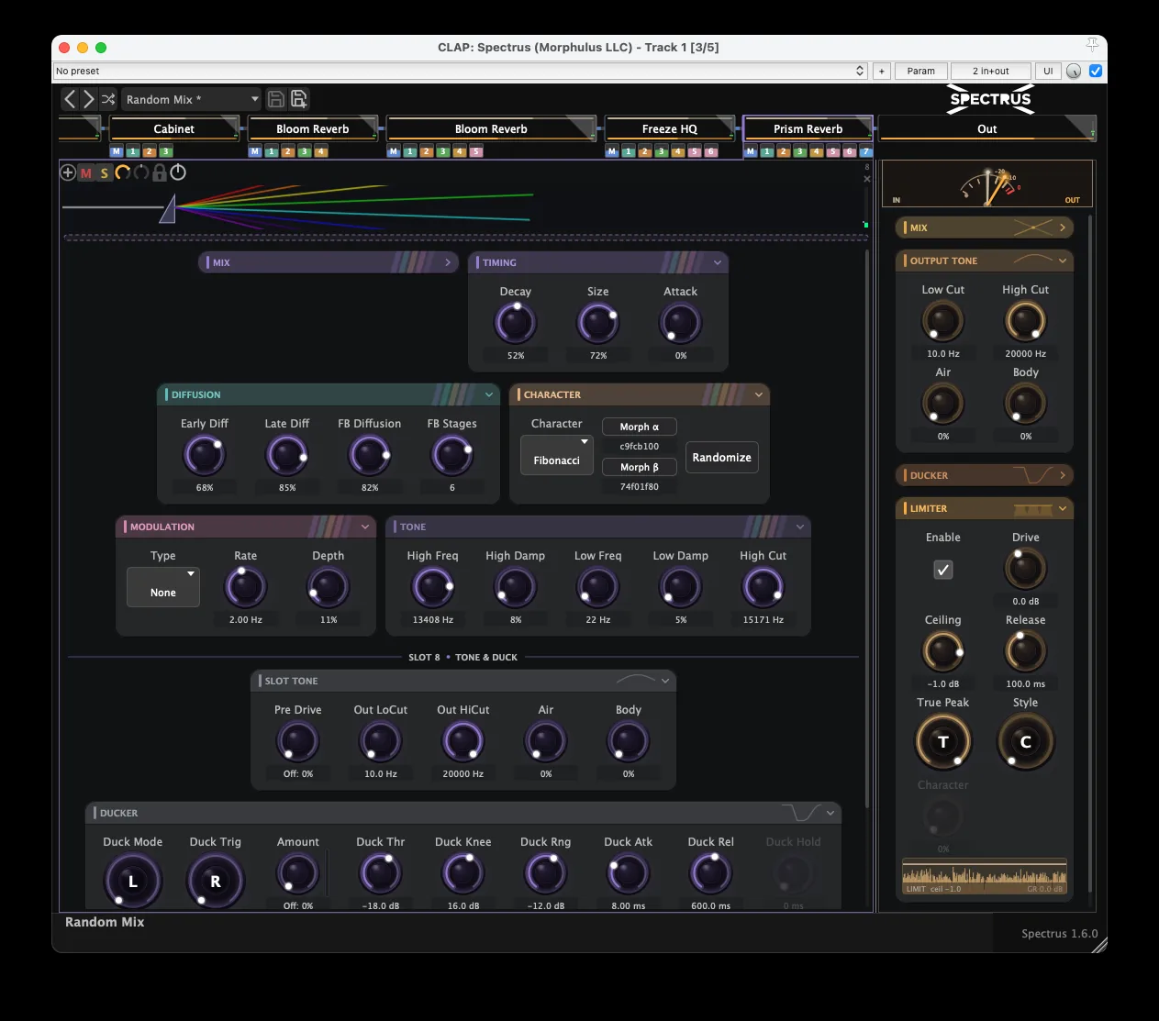
Task: Click the limiter Style C knob
Action: 1025,741
